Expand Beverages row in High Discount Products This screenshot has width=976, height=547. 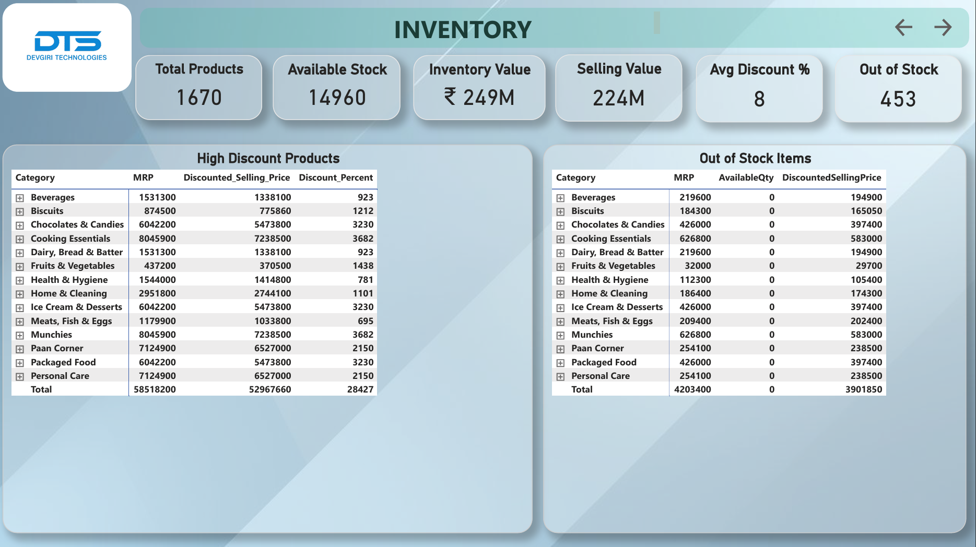coord(20,198)
